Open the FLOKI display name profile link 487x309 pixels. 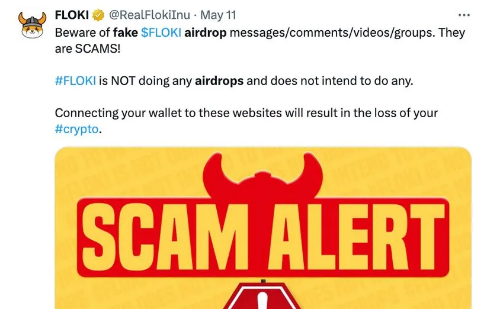72,15
